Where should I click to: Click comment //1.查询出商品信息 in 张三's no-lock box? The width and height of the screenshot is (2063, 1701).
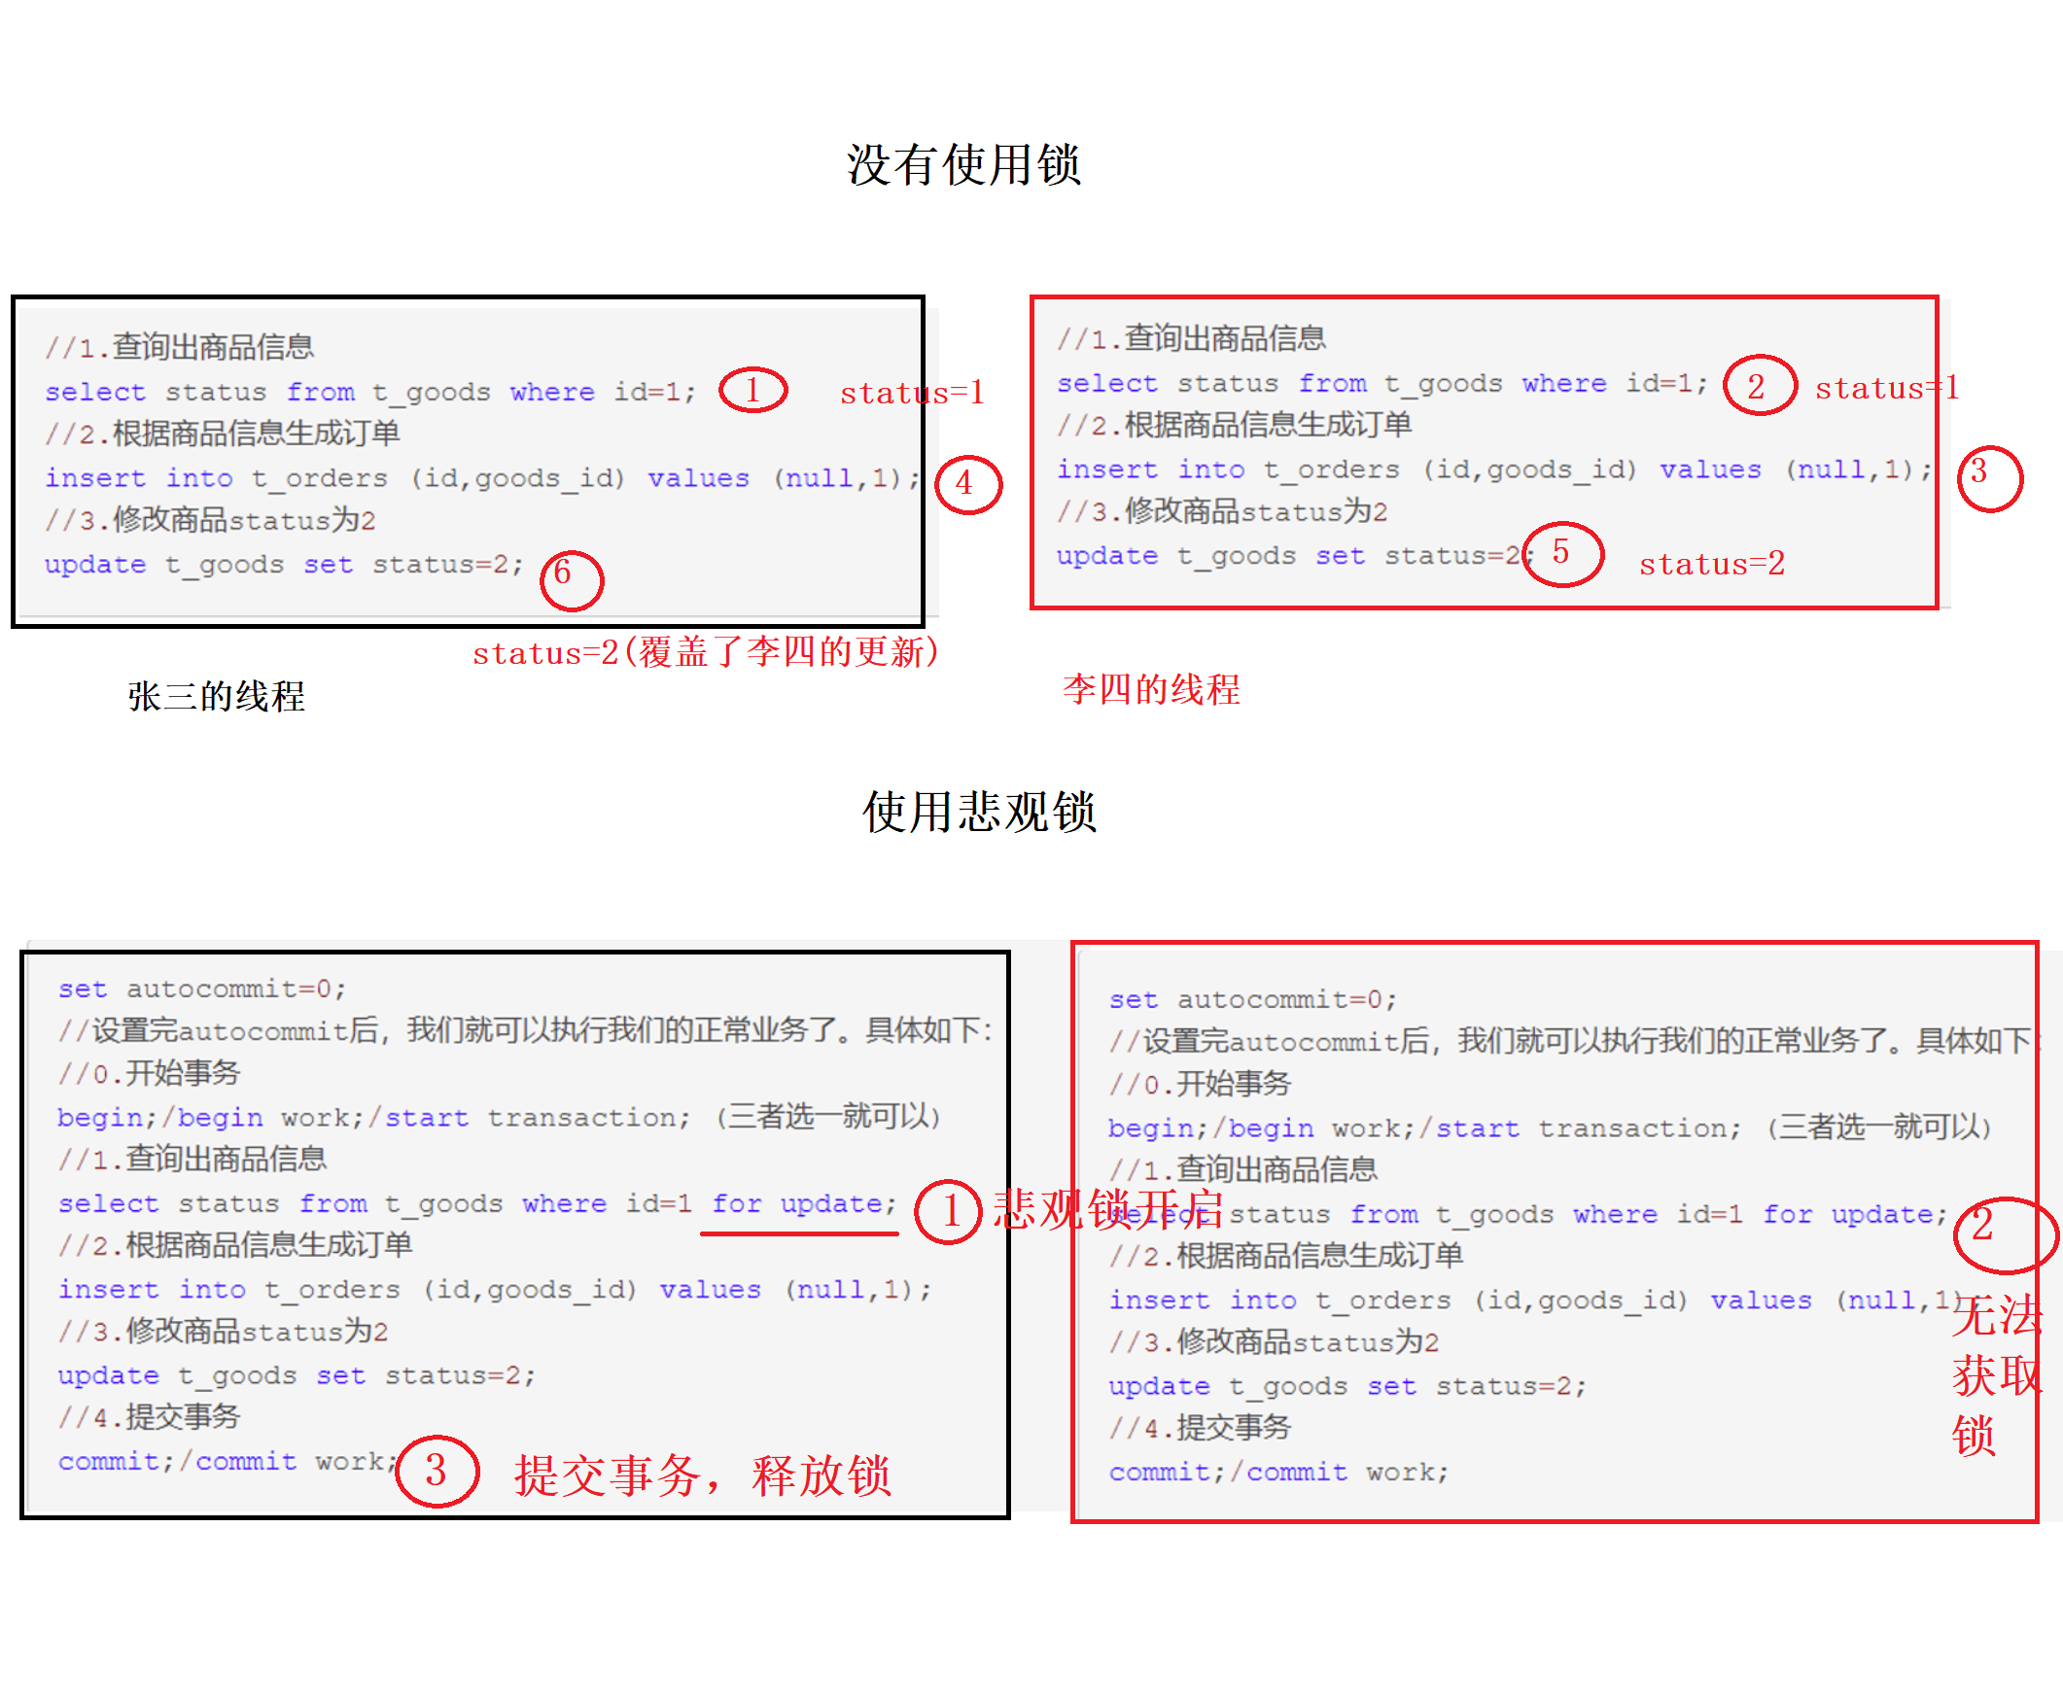coord(179,347)
